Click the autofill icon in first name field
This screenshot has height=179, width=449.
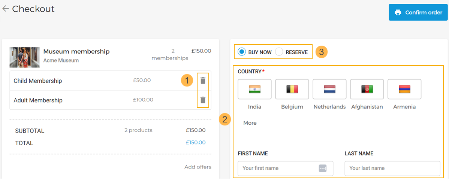tap(322, 169)
